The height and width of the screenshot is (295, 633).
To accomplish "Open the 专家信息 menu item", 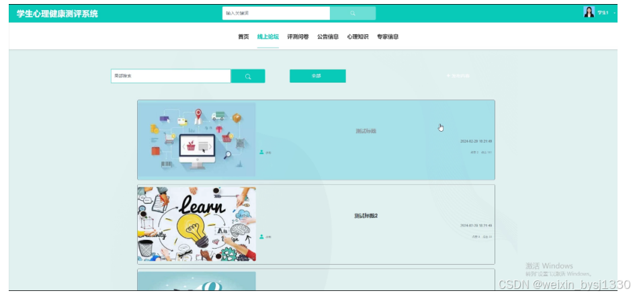I will [x=388, y=37].
